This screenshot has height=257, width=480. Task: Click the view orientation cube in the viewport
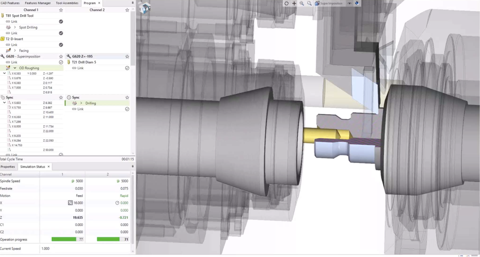coord(145,8)
